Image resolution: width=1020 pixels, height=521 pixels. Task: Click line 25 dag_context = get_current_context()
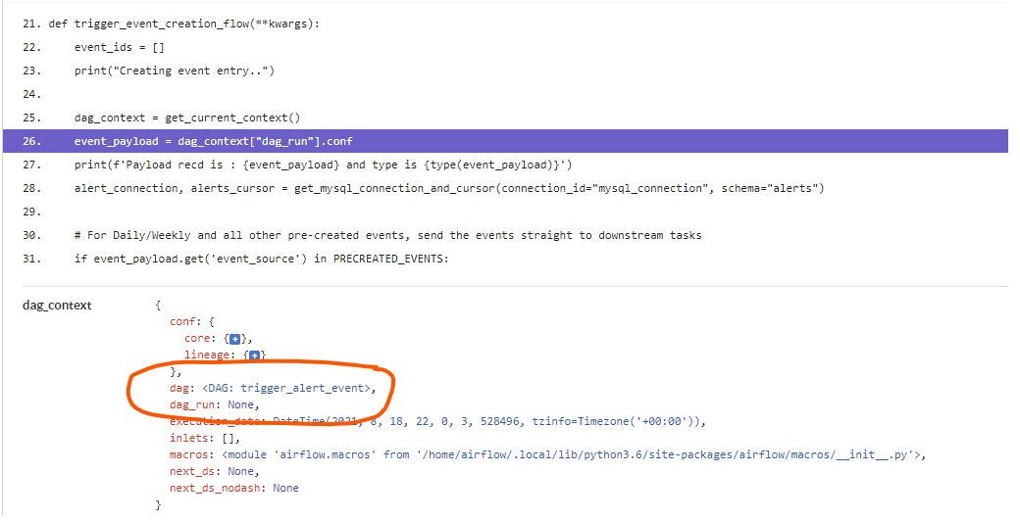coord(187,118)
